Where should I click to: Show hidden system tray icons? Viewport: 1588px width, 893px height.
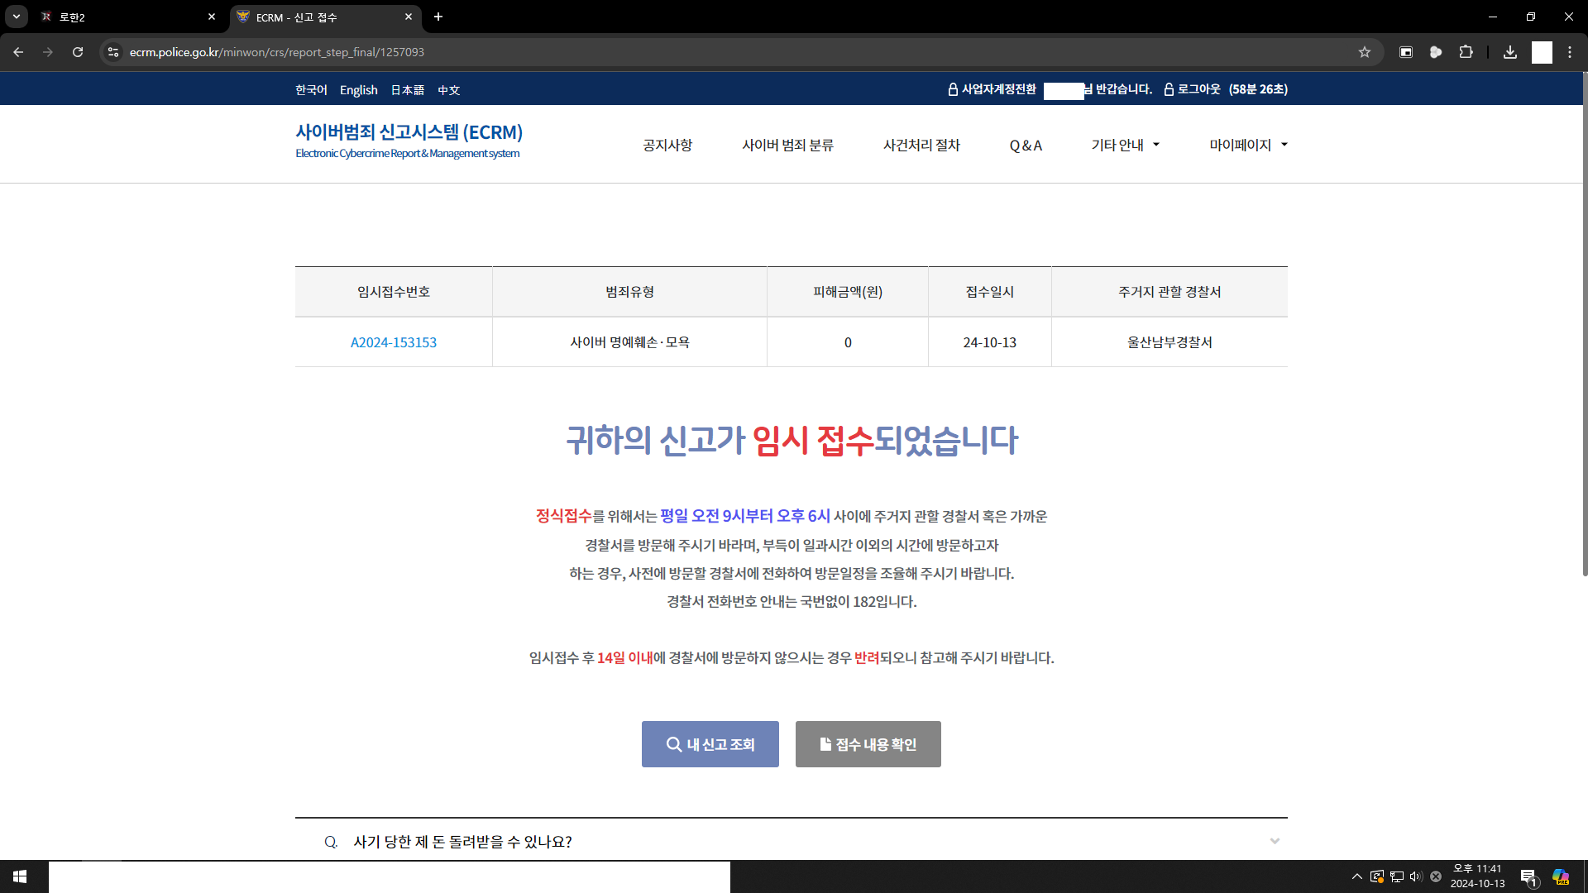pyautogui.click(x=1356, y=876)
